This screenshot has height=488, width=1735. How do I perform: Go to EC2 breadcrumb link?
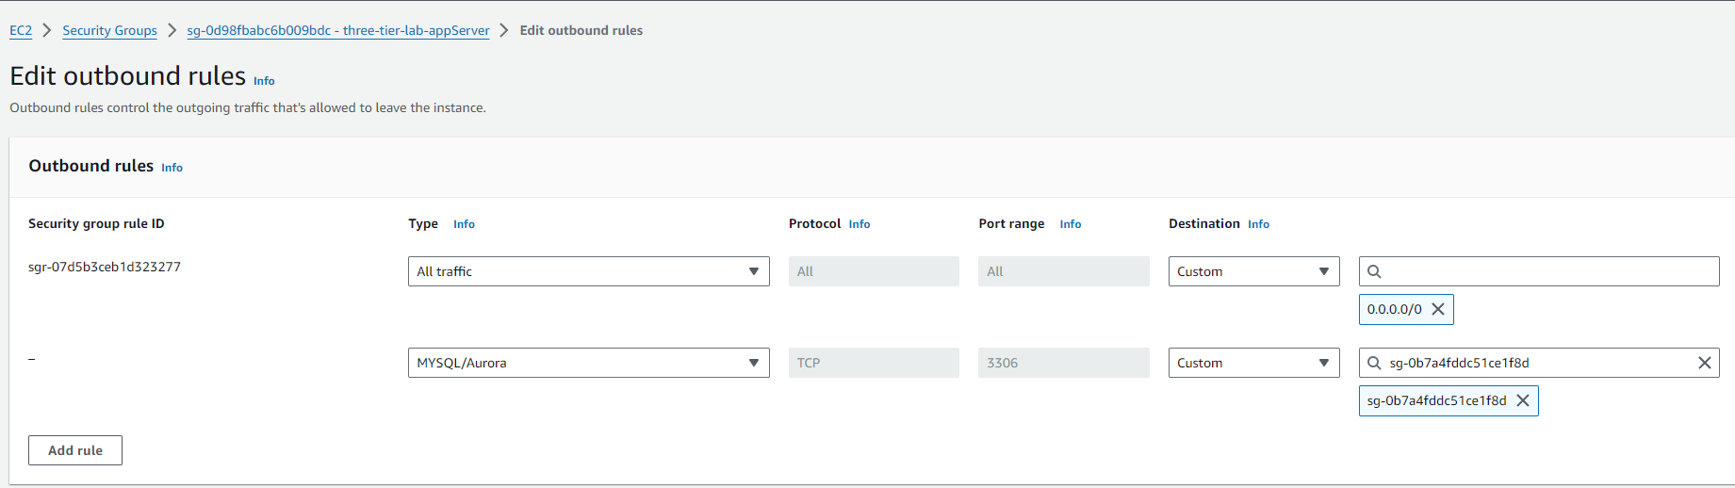[21, 30]
